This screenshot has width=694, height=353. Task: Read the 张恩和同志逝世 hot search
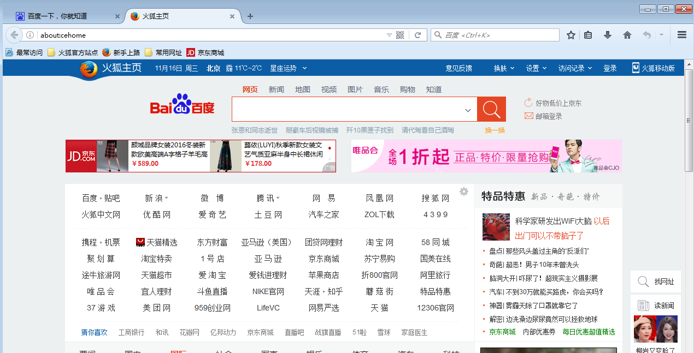click(x=255, y=130)
